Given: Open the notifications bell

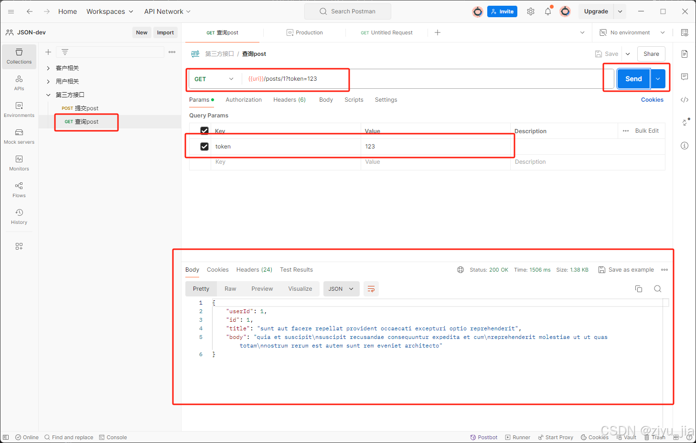Looking at the screenshot, I should click(x=548, y=11).
